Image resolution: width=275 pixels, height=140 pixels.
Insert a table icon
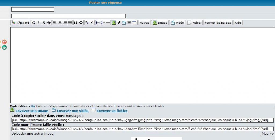tap(134, 22)
